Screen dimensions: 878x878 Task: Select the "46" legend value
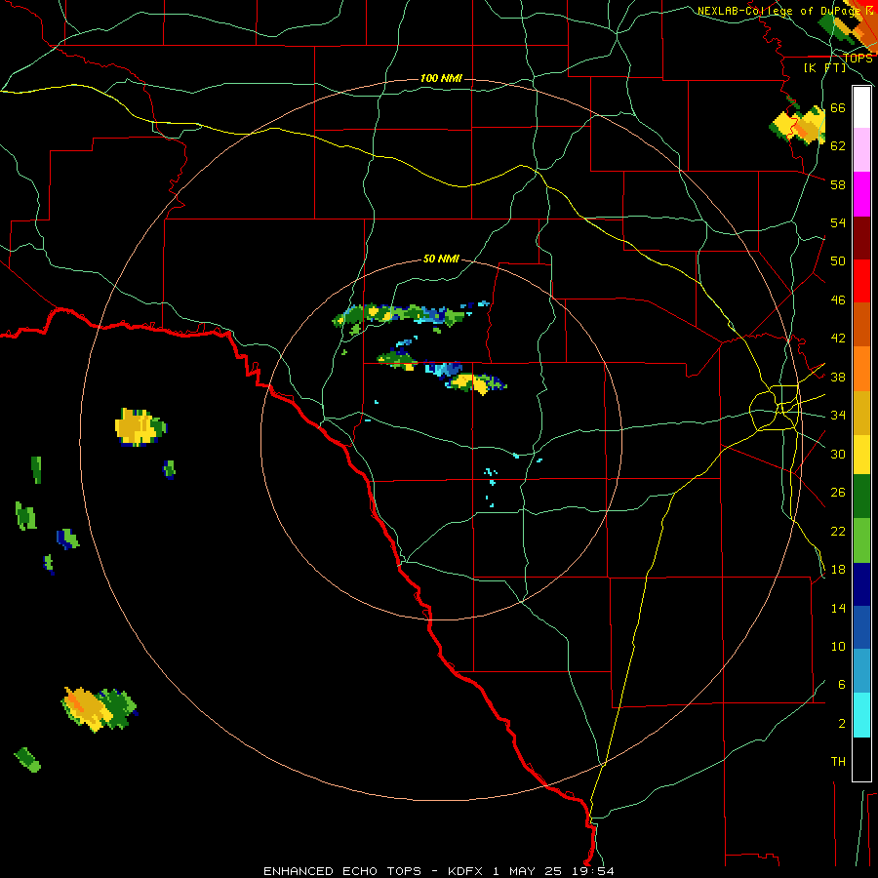pyautogui.click(x=838, y=299)
